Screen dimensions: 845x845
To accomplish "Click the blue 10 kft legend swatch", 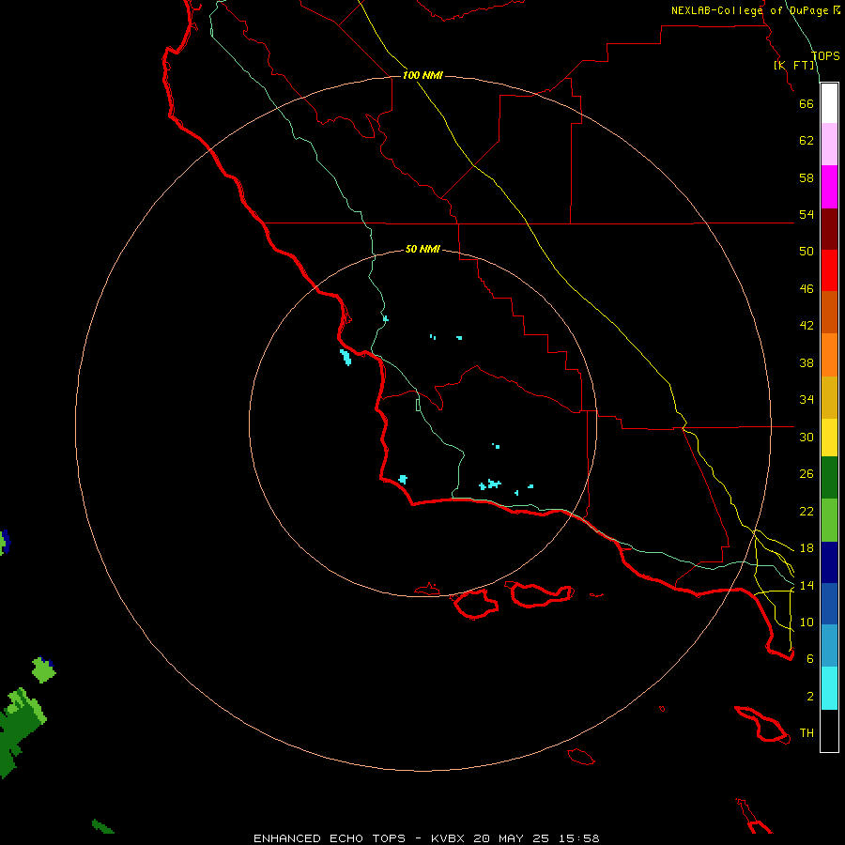I will (x=829, y=604).
